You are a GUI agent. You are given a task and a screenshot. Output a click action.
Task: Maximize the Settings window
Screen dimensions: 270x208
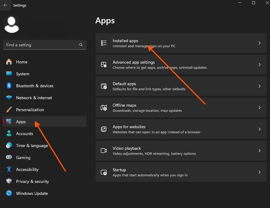point(254,3)
